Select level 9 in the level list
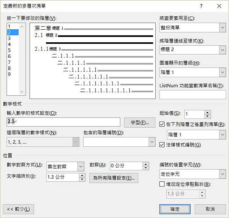 13,74
